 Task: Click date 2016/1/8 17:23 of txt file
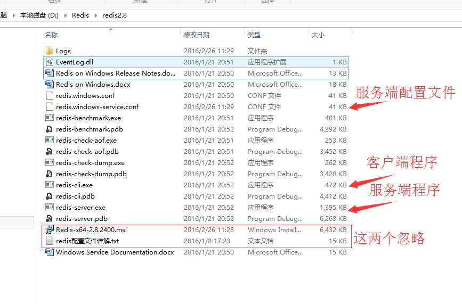click(207, 241)
